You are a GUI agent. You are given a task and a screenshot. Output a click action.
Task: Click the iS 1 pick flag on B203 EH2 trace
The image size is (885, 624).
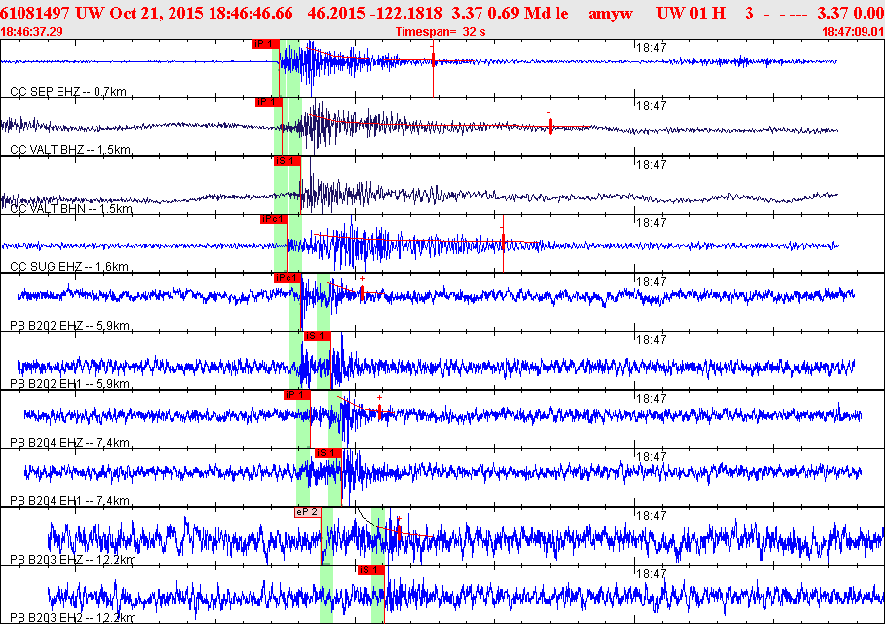click(370, 570)
